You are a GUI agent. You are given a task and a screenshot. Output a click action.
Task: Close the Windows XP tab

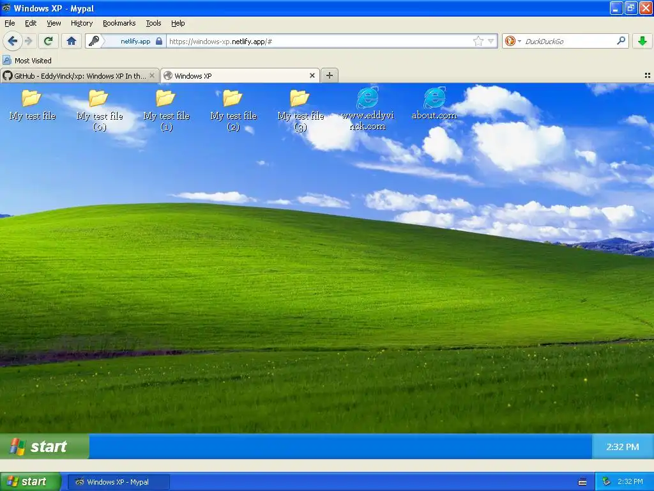312,75
